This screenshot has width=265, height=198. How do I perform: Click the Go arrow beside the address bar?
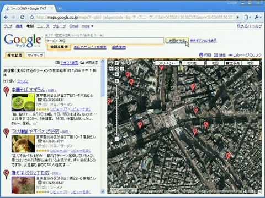(x=237, y=17)
